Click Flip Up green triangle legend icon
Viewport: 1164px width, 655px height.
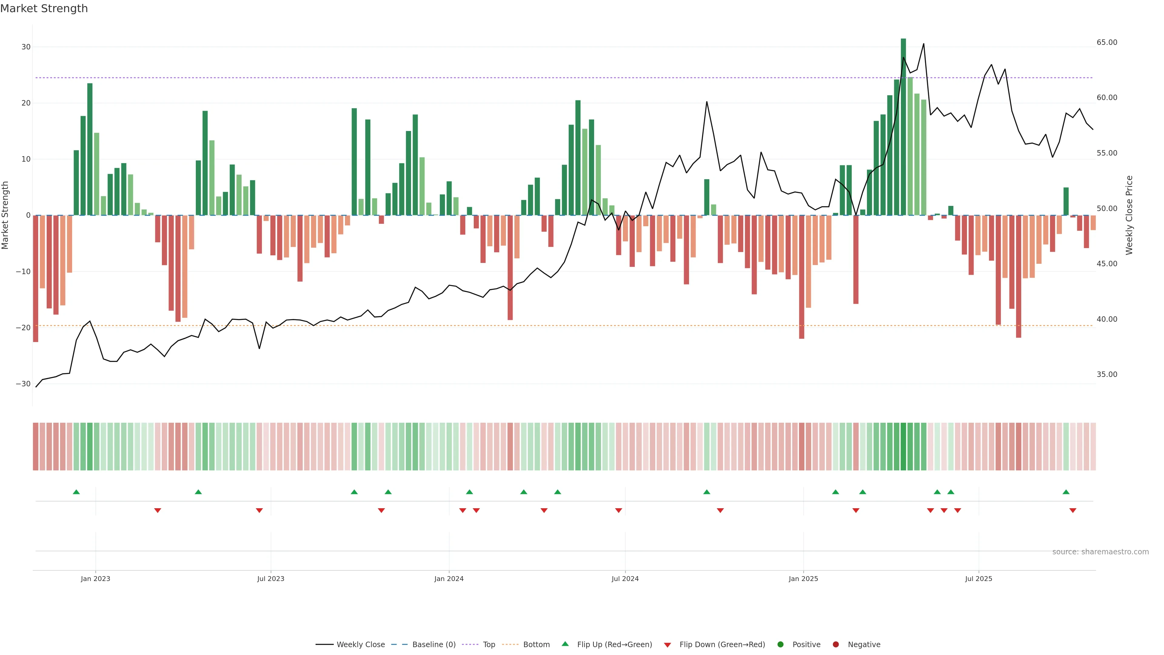click(x=565, y=644)
